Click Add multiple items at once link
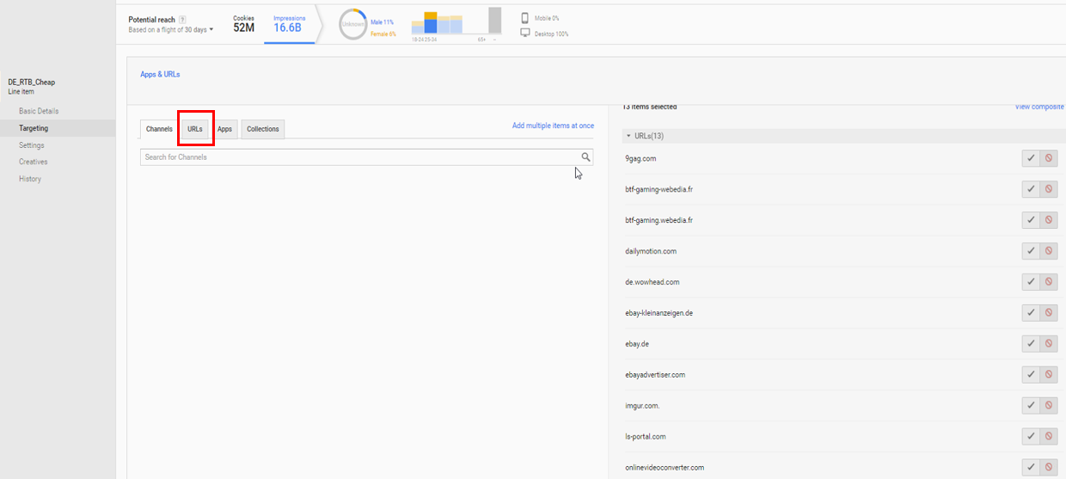 553,126
